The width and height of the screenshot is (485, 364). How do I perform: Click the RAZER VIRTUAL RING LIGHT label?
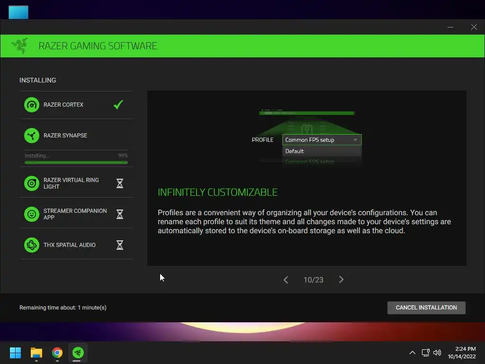coord(71,183)
